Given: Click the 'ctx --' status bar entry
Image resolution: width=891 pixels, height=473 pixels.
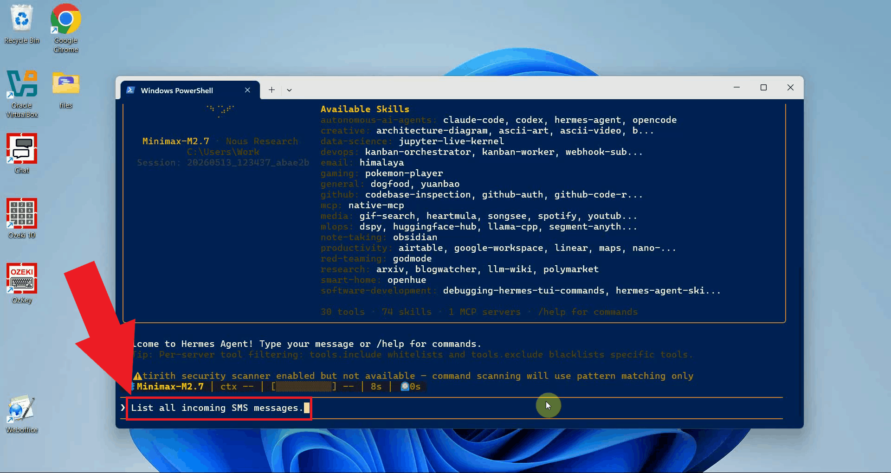Looking at the screenshot, I should [237, 387].
